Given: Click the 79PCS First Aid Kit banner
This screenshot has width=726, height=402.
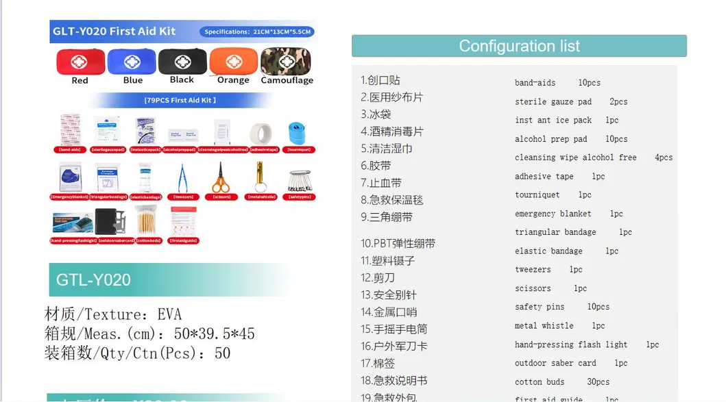Looking at the screenshot, I should 182,99.
